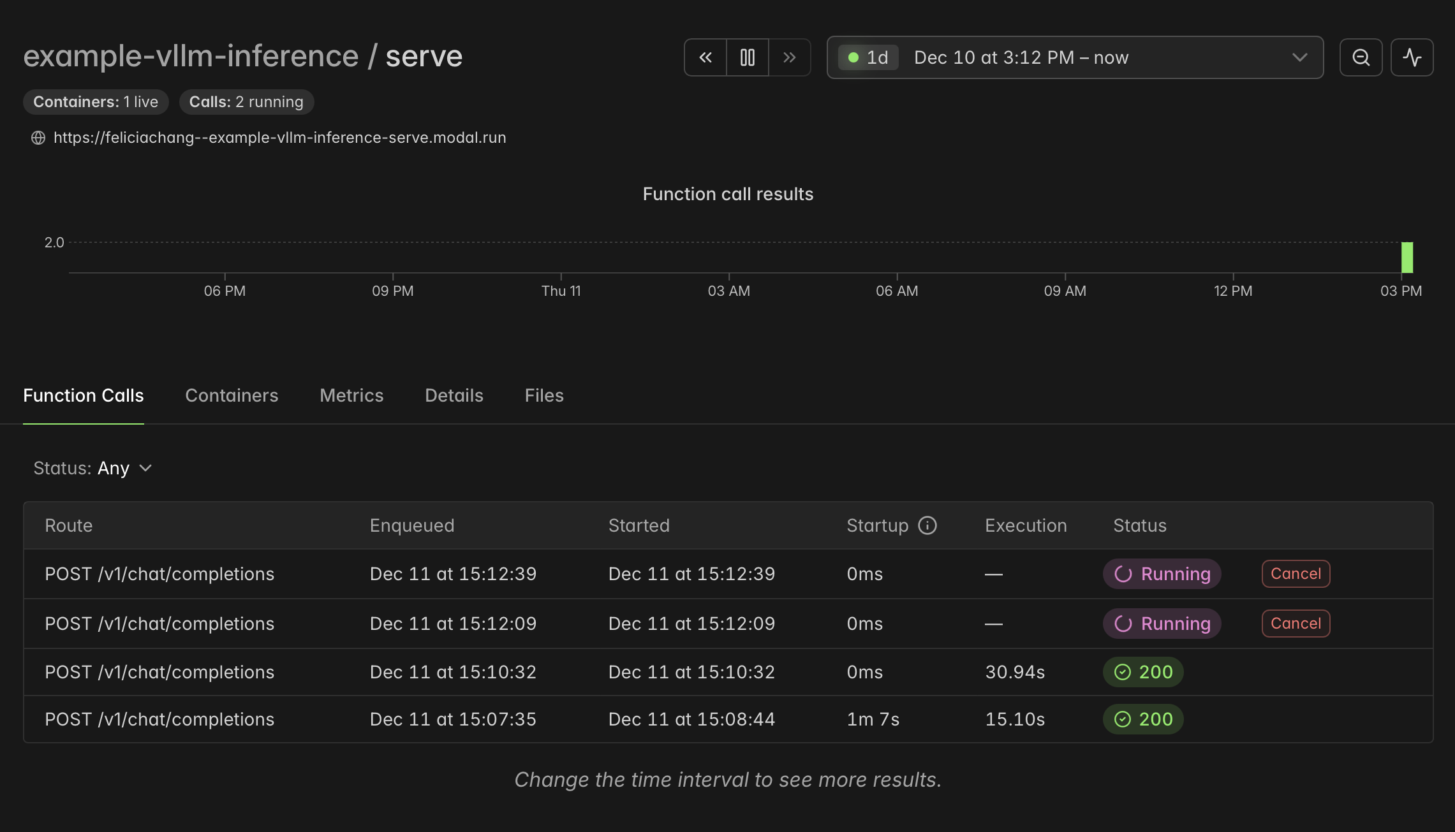Image resolution: width=1455 pixels, height=832 pixels.
Task: Expand the chevron beside 'Dec 10 at 3:12 PM – now'
Action: tap(1299, 58)
